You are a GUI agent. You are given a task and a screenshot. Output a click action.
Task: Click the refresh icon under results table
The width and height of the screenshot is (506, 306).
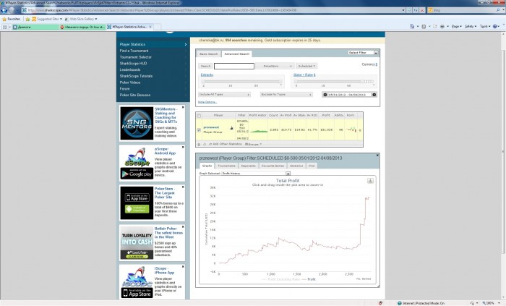coord(205,144)
